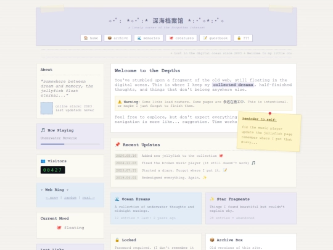Click the visitors people icon

coord(43,161)
